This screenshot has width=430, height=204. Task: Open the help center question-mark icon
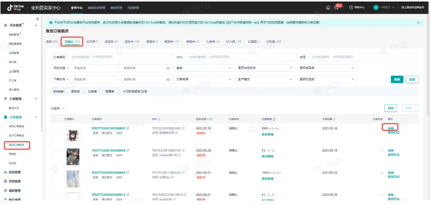tap(351, 8)
